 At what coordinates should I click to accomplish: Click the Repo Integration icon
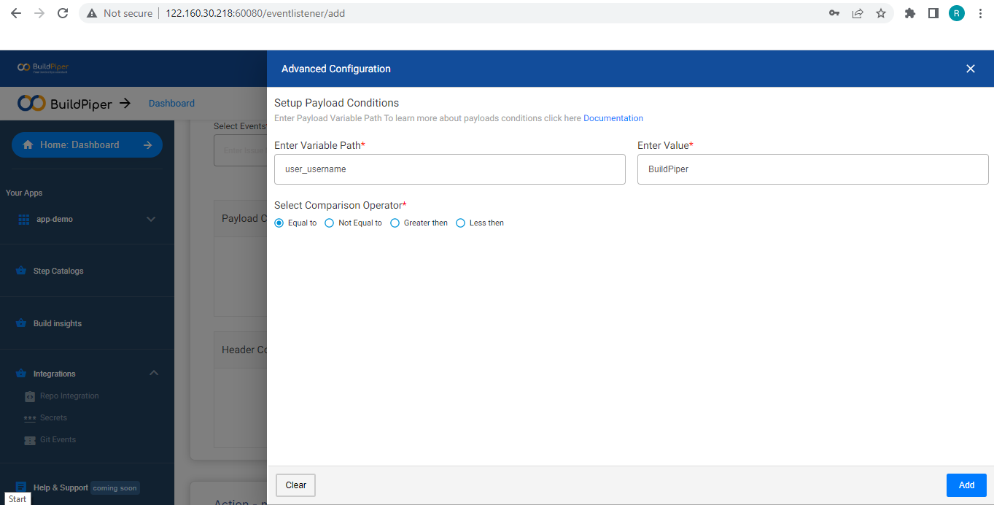tap(30, 396)
